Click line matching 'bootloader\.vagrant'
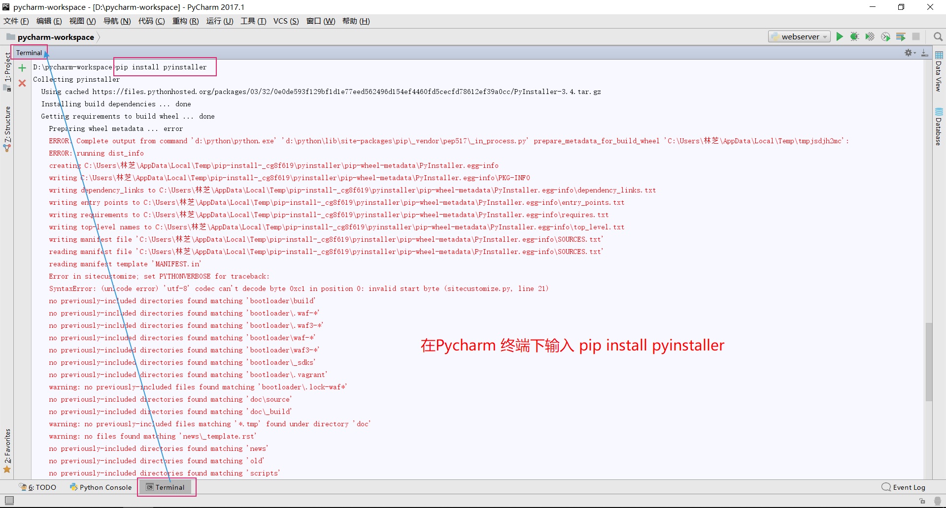This screenshot has width=946, height=508. click(188, 375)
